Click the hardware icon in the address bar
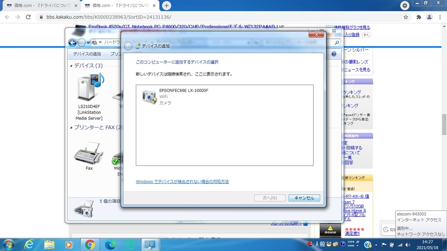The width and height of the screenshot is (447, 251). pyautogui.click(x=94, y=42)
